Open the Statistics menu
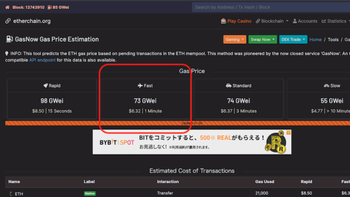The height and width of the screenshot is (197, 350). (335, 21)
